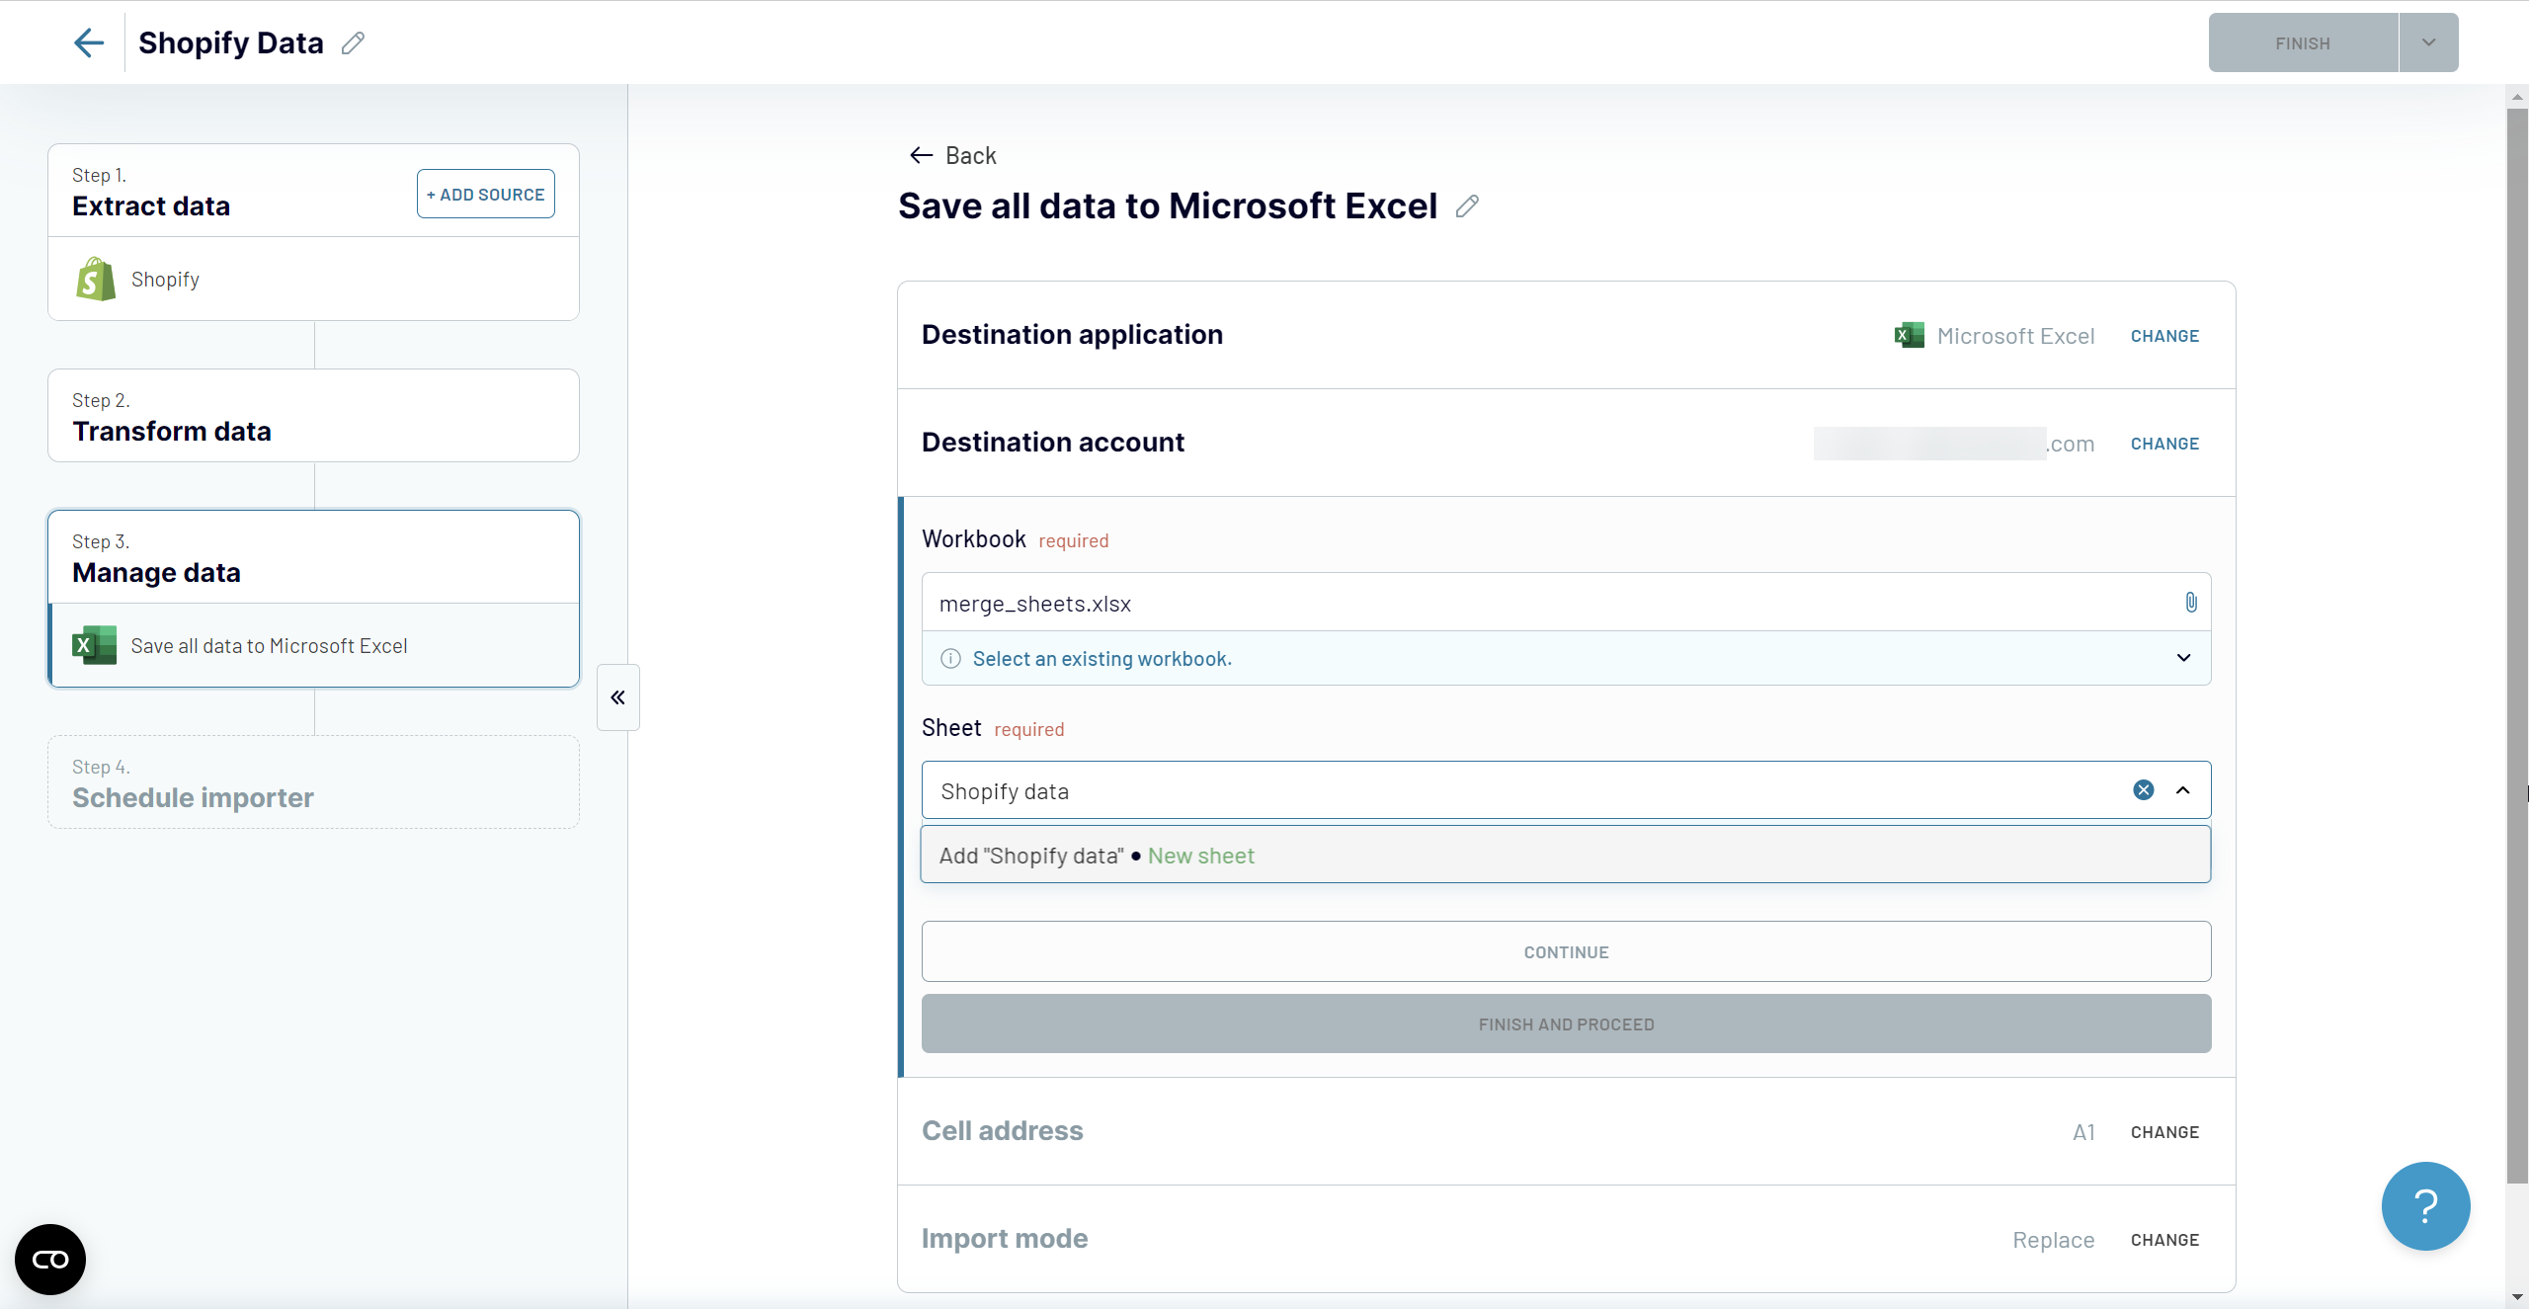Expand the 'Select an existing workbook' hint
The width and height of the screenshot is (2529, 1309).
[2184, 658]
